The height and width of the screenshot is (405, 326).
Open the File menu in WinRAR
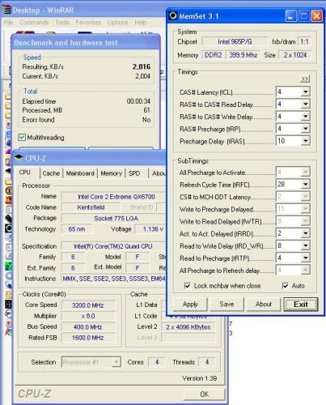click(9, 23)
